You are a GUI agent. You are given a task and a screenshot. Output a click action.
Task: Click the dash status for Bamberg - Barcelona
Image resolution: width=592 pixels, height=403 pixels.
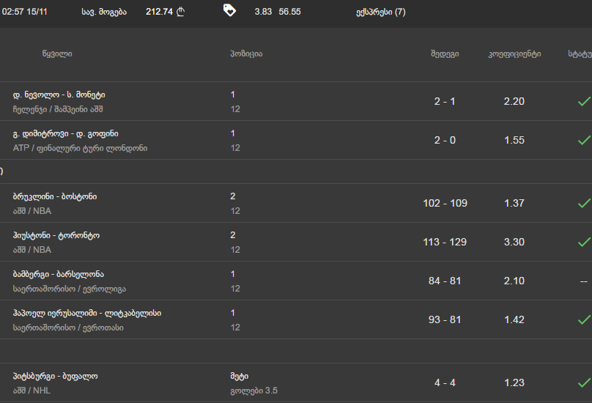(583, 281)
